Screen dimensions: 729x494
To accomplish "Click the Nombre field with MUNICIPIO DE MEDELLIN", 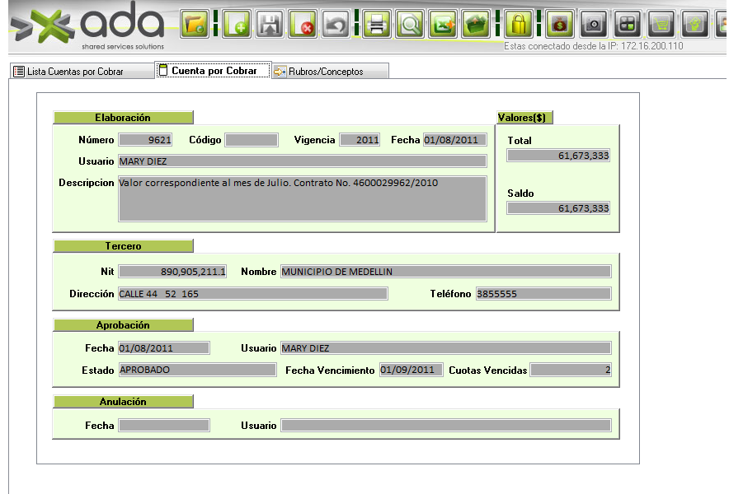I will pos(445,272).
